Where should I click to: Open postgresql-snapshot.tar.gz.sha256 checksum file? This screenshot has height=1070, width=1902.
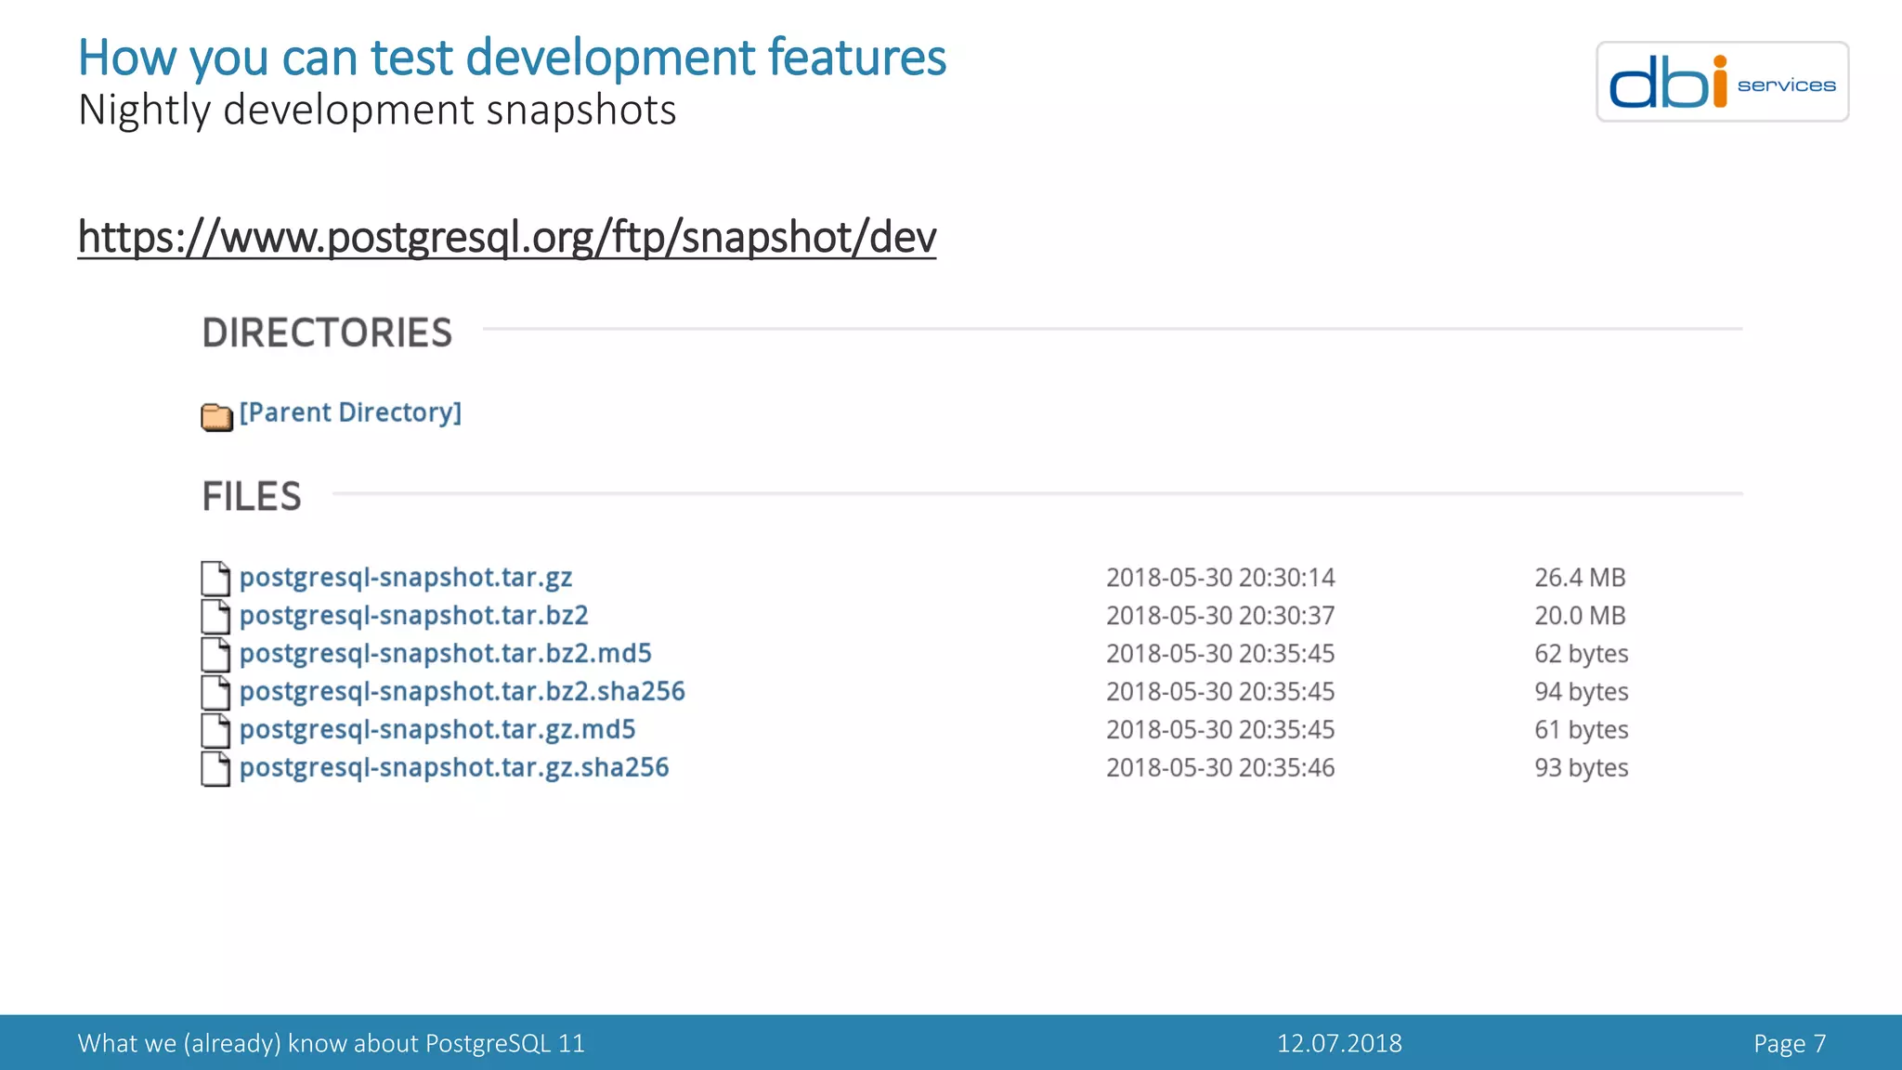click(454, 768)
